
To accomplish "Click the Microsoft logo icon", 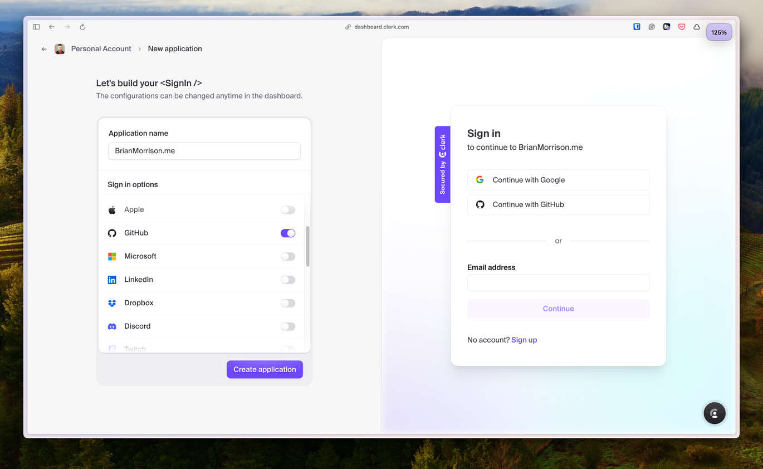I will (112, 257).
